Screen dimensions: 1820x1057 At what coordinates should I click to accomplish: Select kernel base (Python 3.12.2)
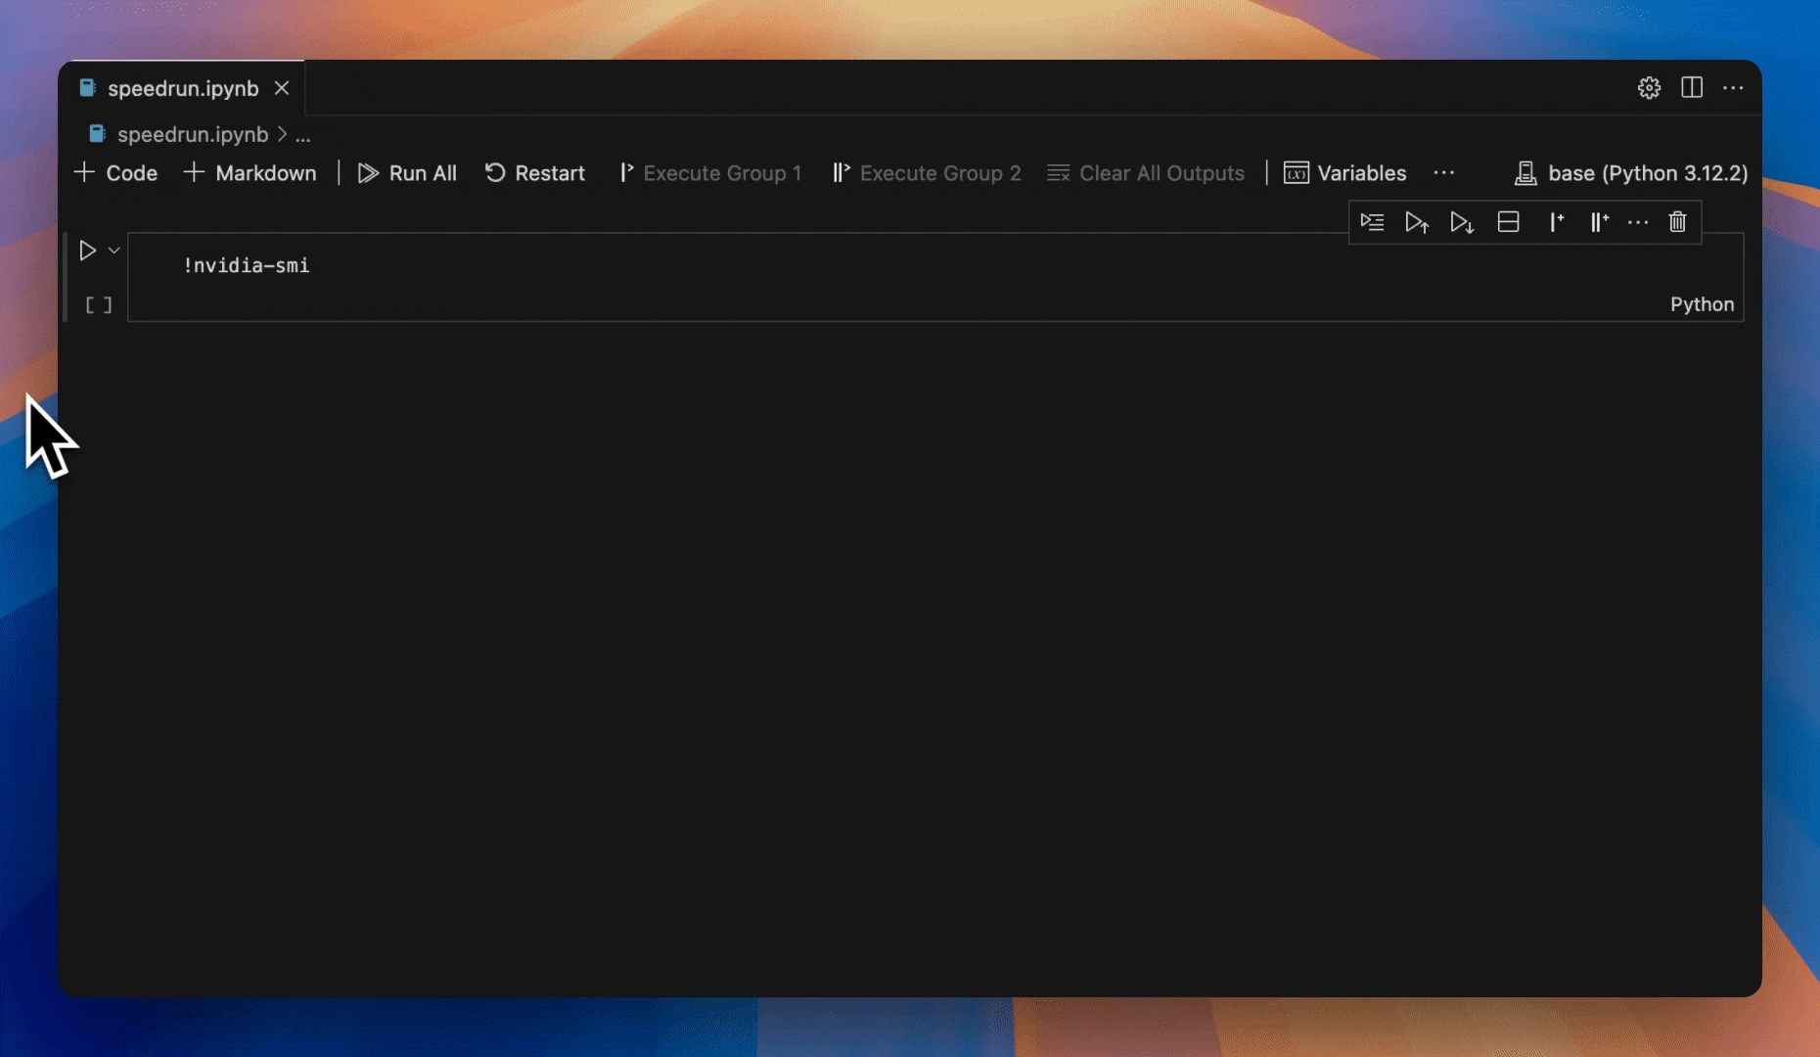coord(1631,173)
